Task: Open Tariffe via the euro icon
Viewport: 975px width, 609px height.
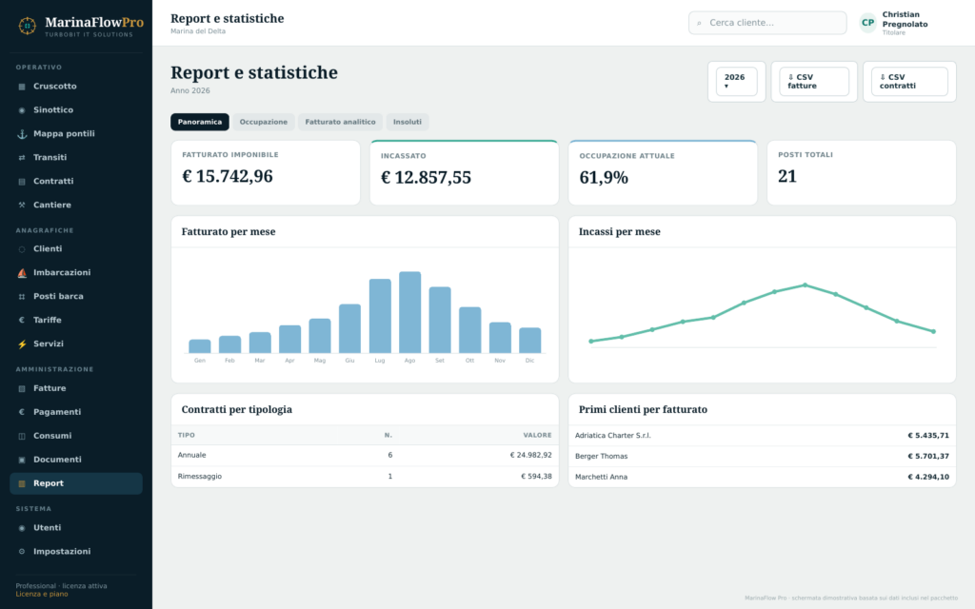Action: [22, 320]
